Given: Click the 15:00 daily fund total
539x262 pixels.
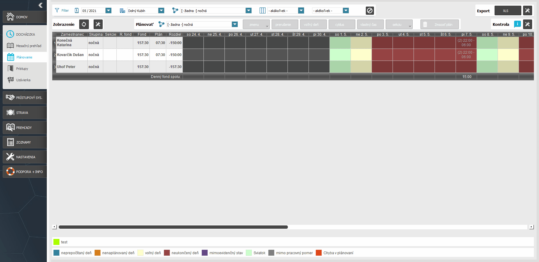Looking at the screenshot, I should [x=467, y=77].
